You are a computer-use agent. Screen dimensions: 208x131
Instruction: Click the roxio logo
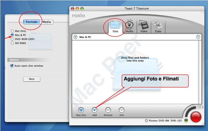pos(78,16)
